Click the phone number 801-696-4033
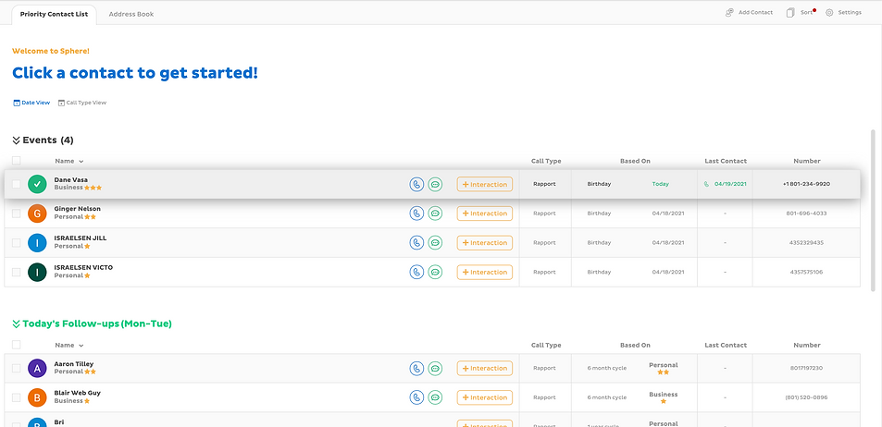 pyautogui.click(x=807, y=213)
